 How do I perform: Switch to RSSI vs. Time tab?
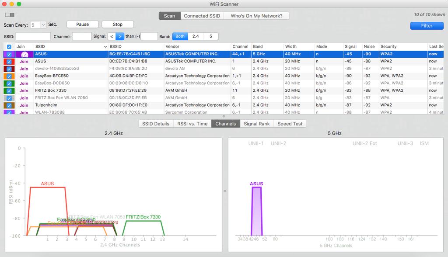click(192, 124)
